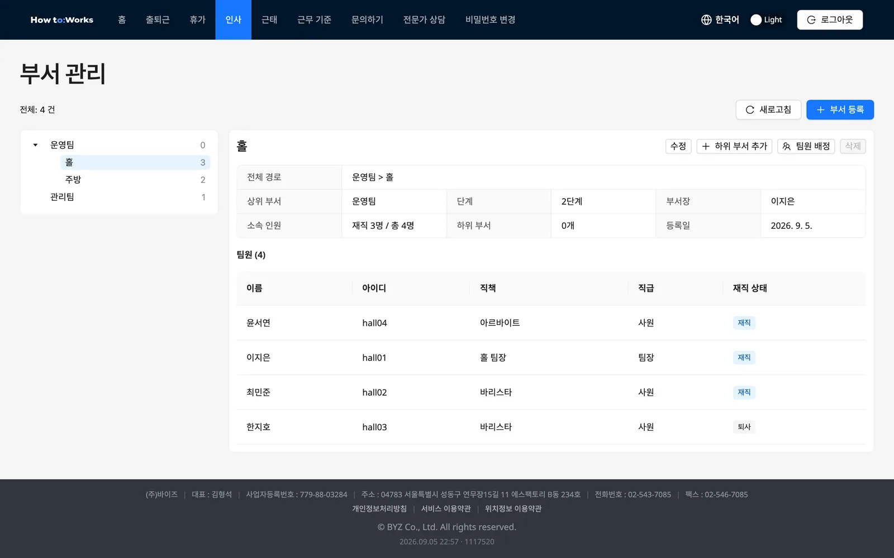Viewport: 894px width, 558px height.
Task: Click 재직 badge in hall04 row
Action: 744,323
